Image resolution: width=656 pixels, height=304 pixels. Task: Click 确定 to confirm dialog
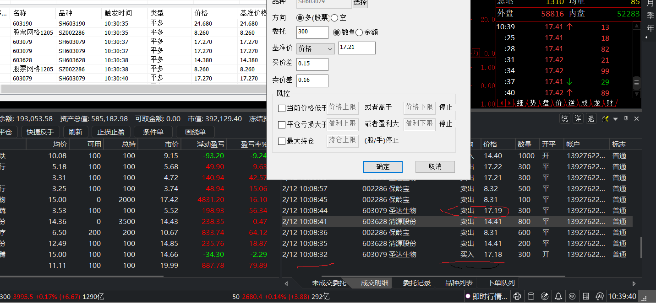pos(383,167)
